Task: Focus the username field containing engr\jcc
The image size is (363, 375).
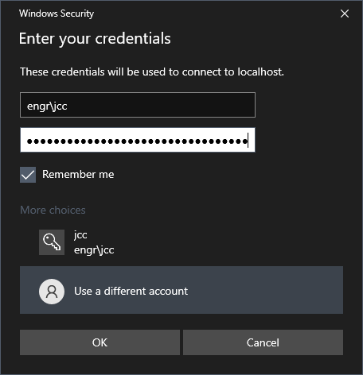Action: coord(138,105)
